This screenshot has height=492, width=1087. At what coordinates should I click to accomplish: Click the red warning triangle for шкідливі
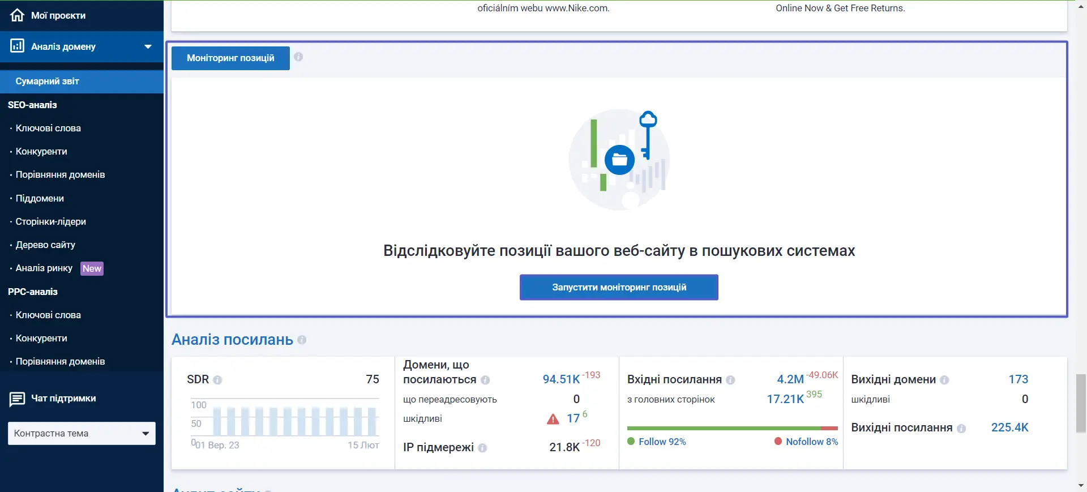click(x=553, y=419)
